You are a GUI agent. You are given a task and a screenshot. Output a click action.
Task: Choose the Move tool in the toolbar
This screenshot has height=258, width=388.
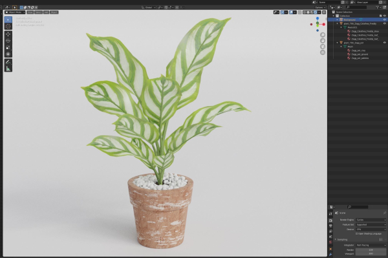[x=8, y=34]
